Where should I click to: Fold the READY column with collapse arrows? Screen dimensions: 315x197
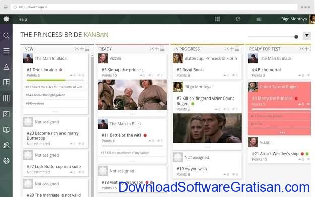[x=152, y=49]
